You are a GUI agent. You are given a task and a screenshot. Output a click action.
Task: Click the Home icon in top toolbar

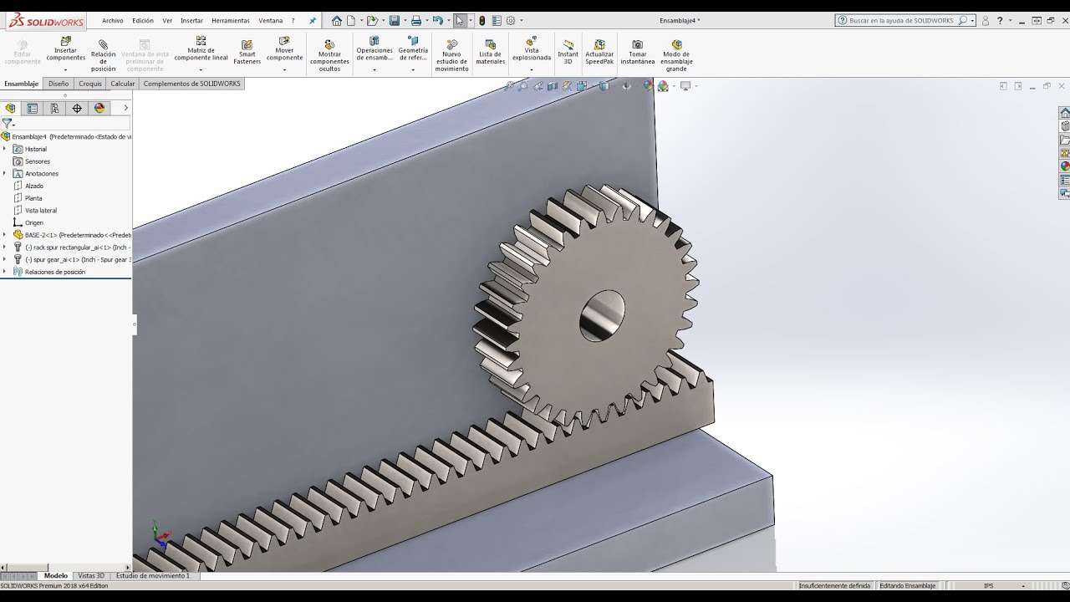click(x=336, y=20)
